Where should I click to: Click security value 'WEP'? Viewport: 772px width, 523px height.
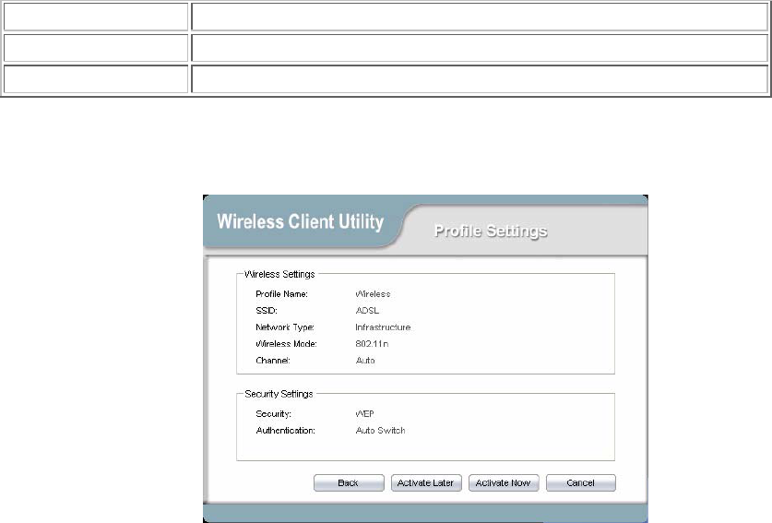coord(365,413)
